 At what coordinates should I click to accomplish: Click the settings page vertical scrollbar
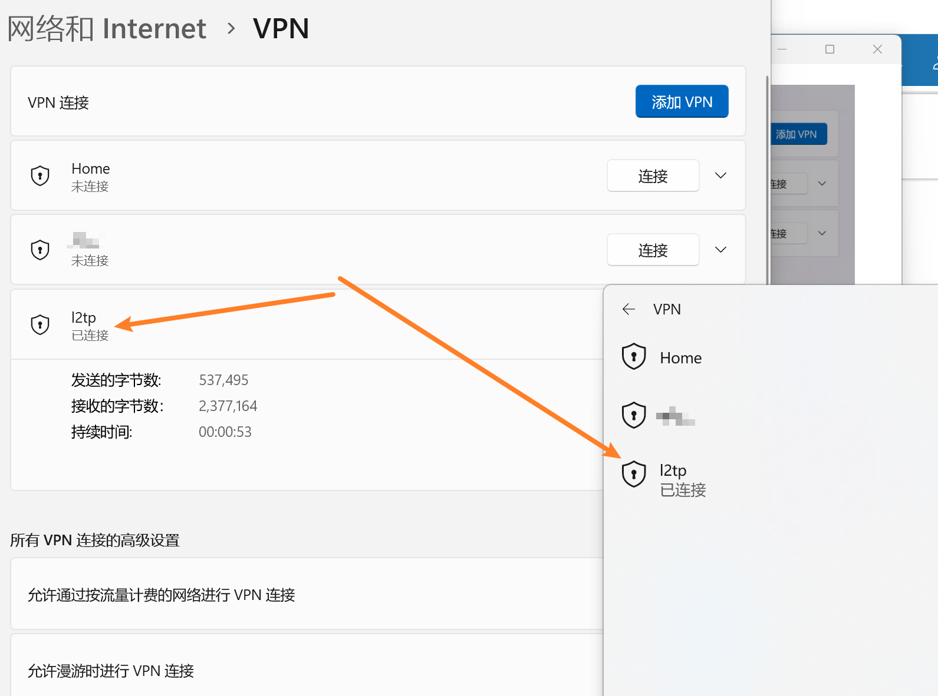coord(767,177)
